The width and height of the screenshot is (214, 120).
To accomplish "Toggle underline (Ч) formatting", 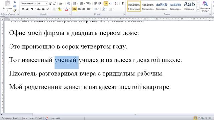I will [x=32, y=9].
